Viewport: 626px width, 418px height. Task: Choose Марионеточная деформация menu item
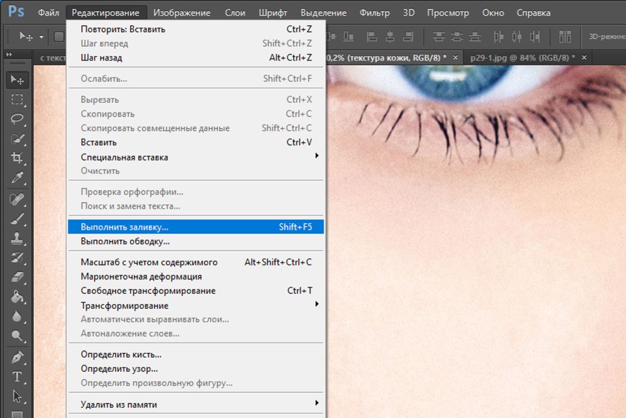pos(195,276)
